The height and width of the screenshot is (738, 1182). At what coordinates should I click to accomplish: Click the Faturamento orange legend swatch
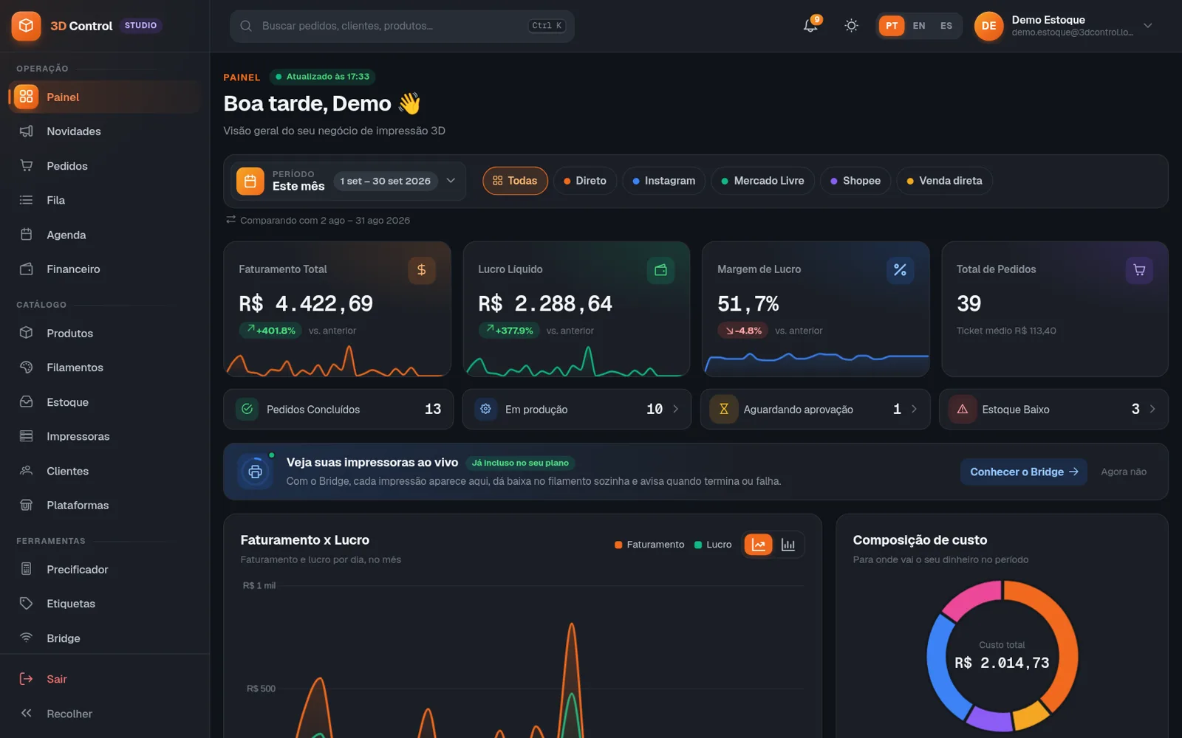point(618,545)
